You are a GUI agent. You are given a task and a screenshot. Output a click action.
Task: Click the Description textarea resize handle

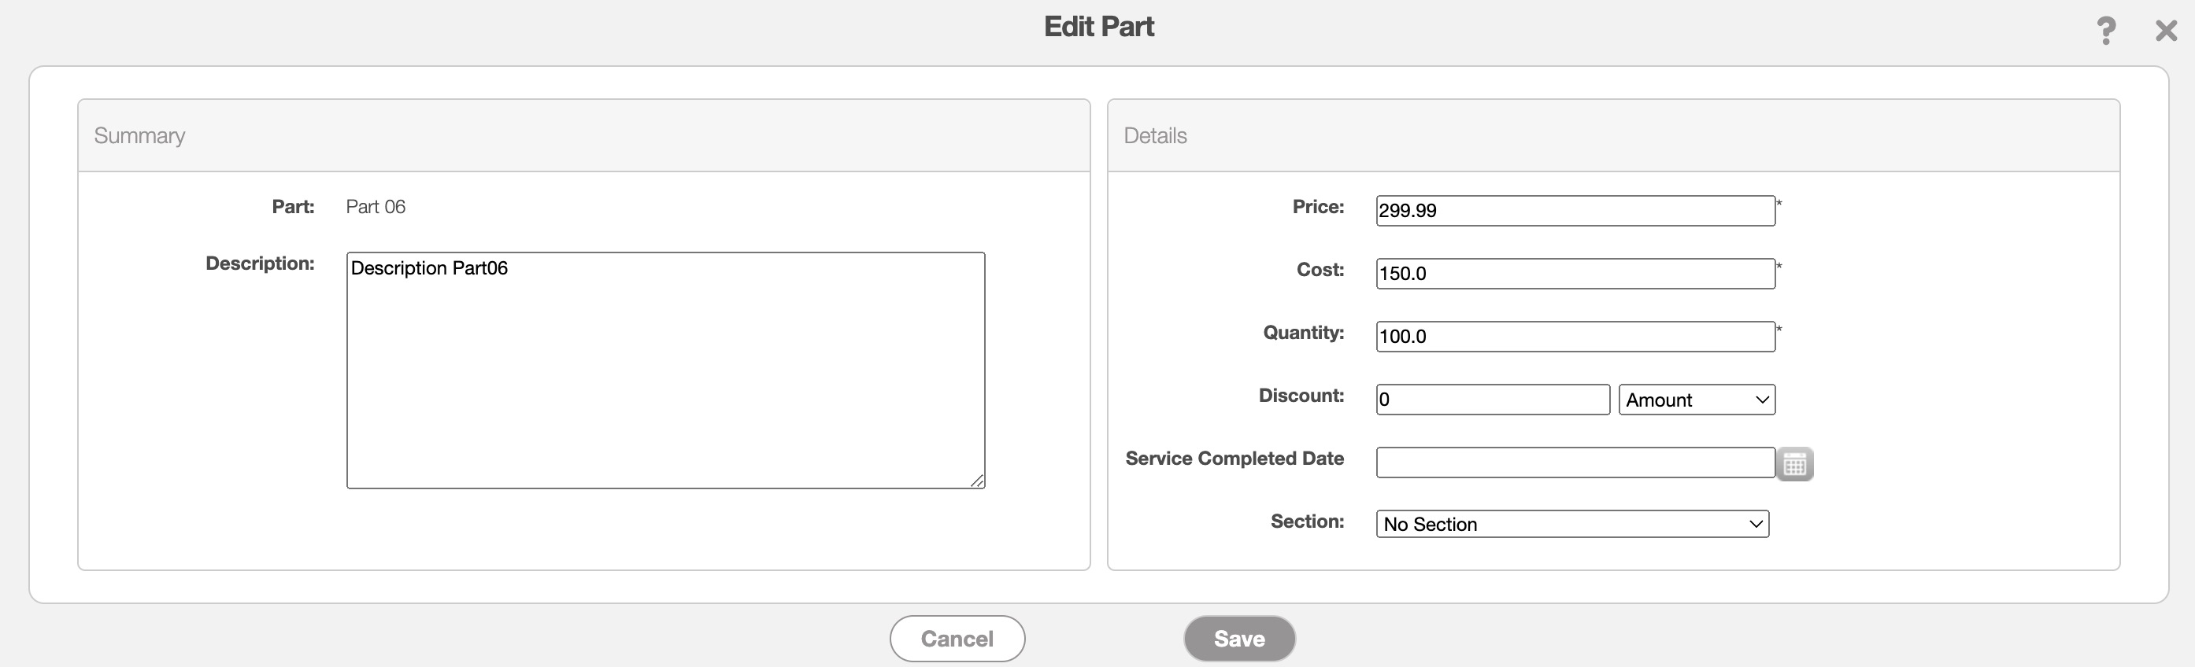pos(976,481)
